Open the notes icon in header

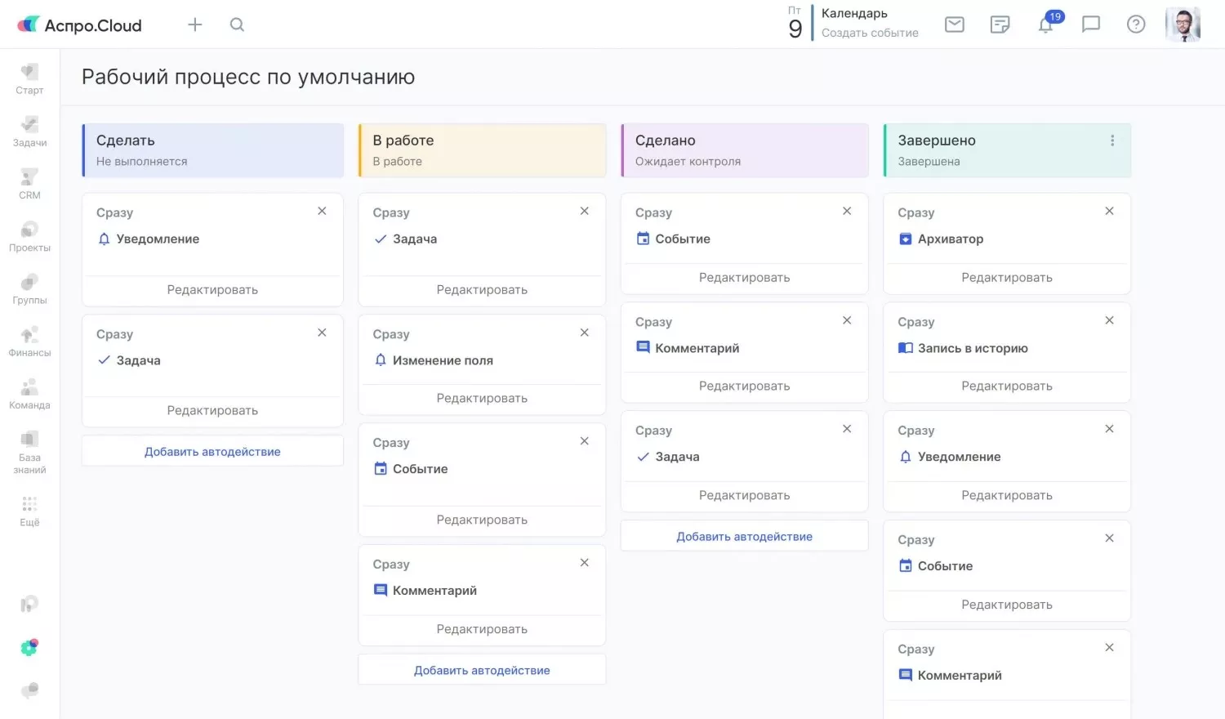(x=1000, y=25)
